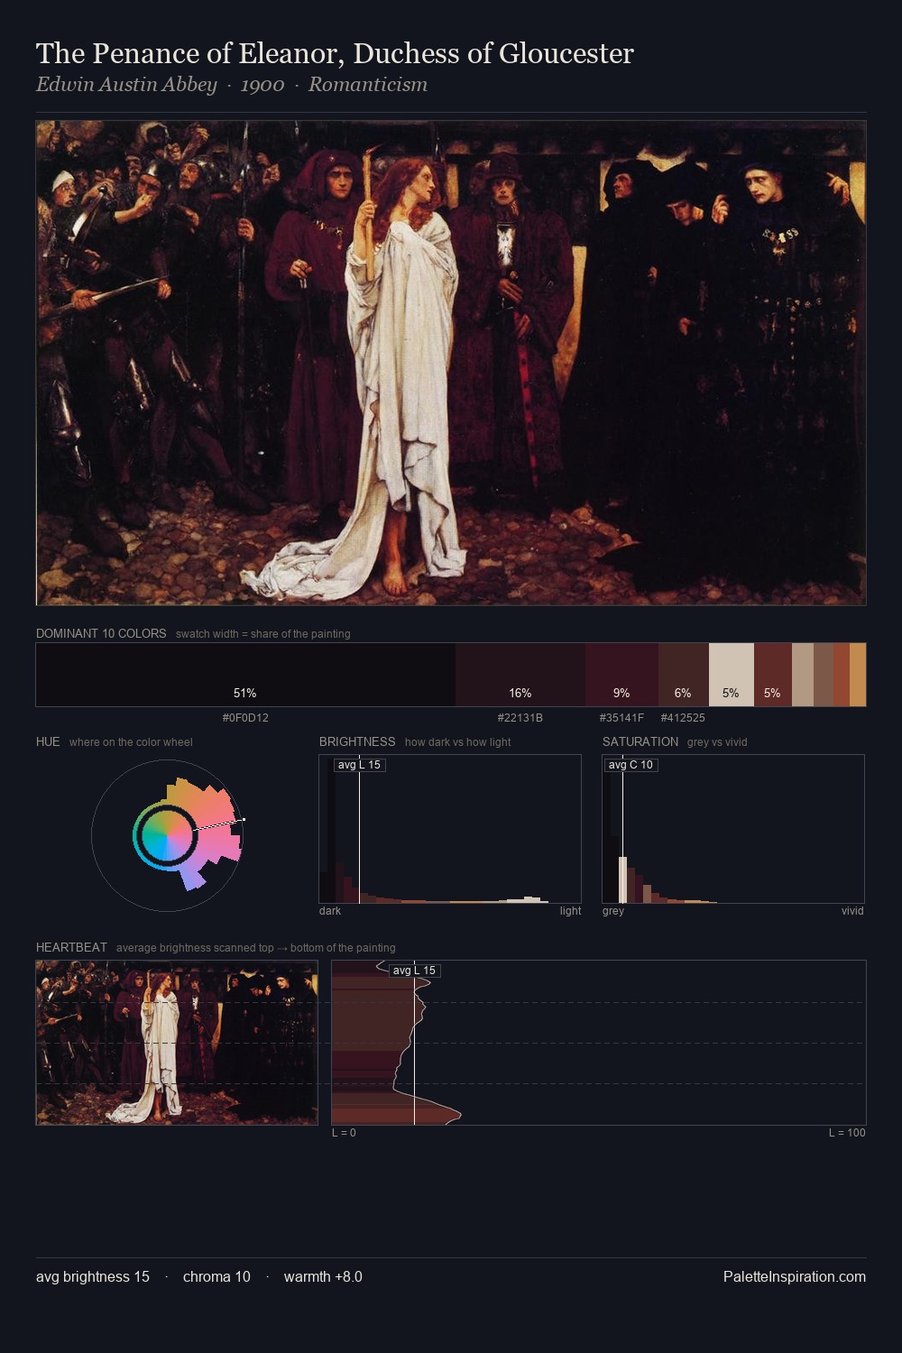902x1353 pixels.
Task: Click the '#35141F' hex code
Action: [621, 718]
